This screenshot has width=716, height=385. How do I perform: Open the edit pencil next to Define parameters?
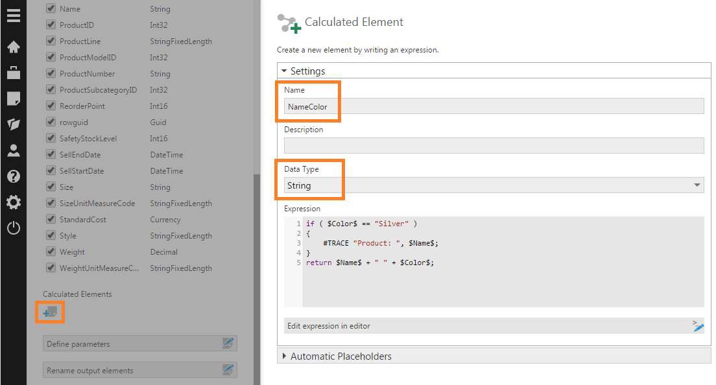click(x=228, y=343)
